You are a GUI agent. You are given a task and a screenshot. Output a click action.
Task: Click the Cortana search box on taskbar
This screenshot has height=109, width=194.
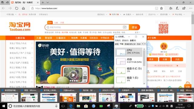(x=33, y=106)
